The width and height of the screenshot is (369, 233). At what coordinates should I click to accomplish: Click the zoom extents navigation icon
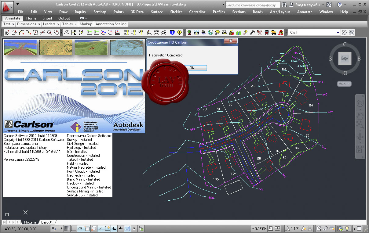(x=360, y=125)
